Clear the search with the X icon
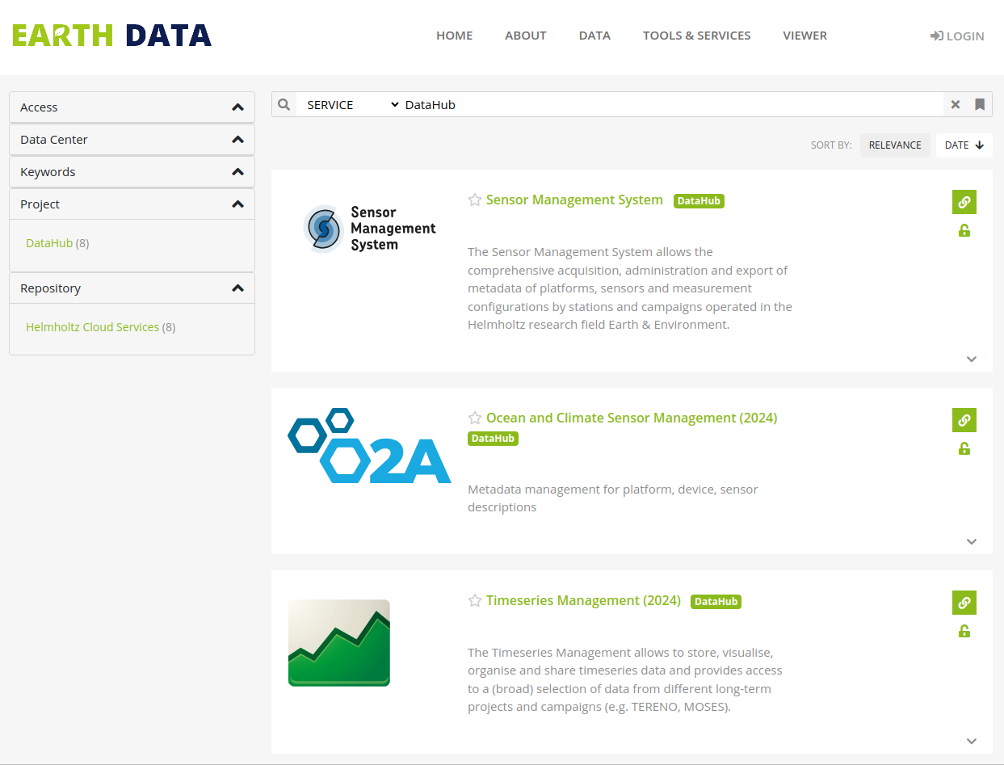 (x=956, y=104)
